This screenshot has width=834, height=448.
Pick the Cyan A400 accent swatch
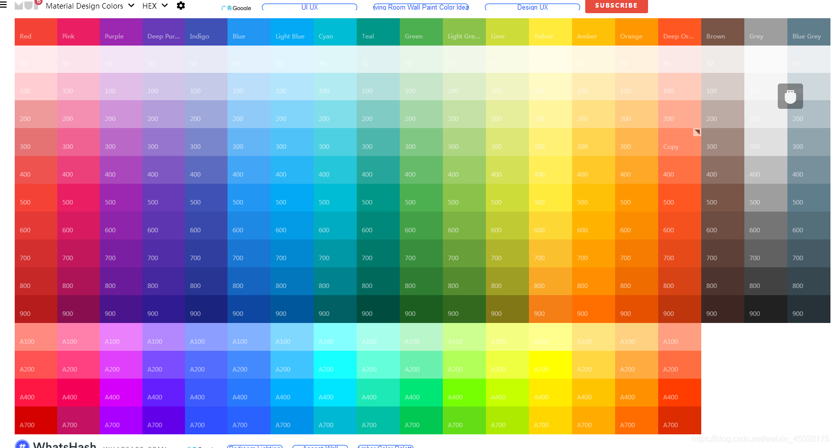click(x=335, y=392)
